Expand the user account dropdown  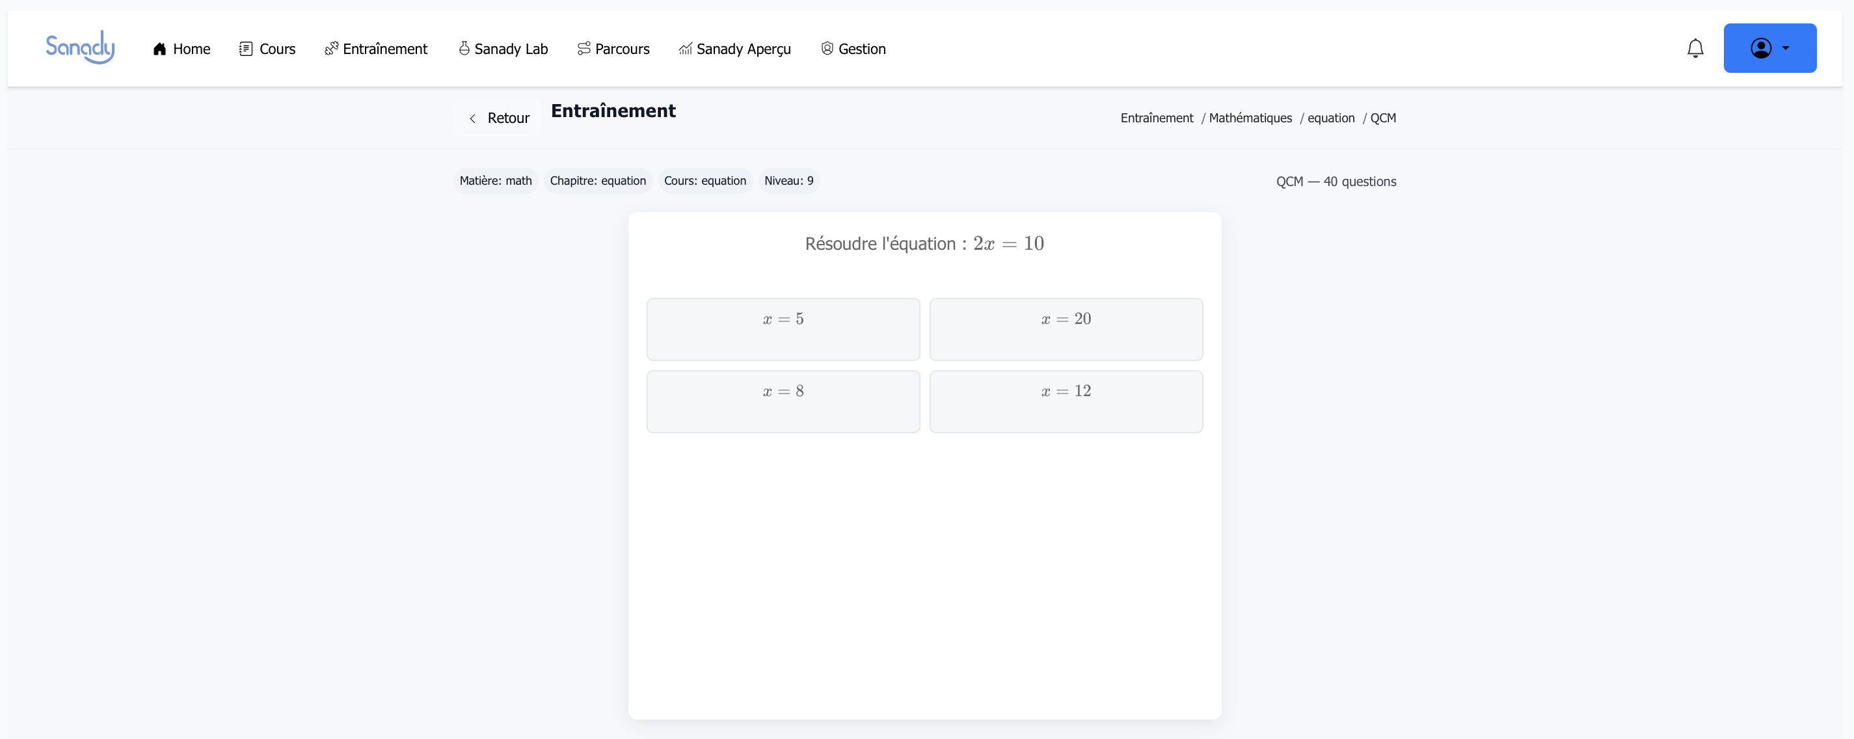[1769, 48]
